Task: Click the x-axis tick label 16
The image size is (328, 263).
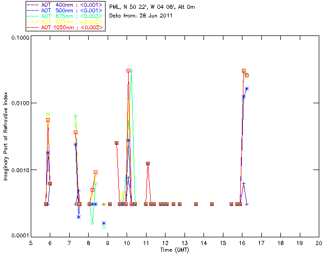Action: point(242,243)
